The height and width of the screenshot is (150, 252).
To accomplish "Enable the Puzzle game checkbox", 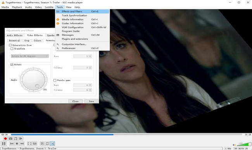I will (55, 80).
